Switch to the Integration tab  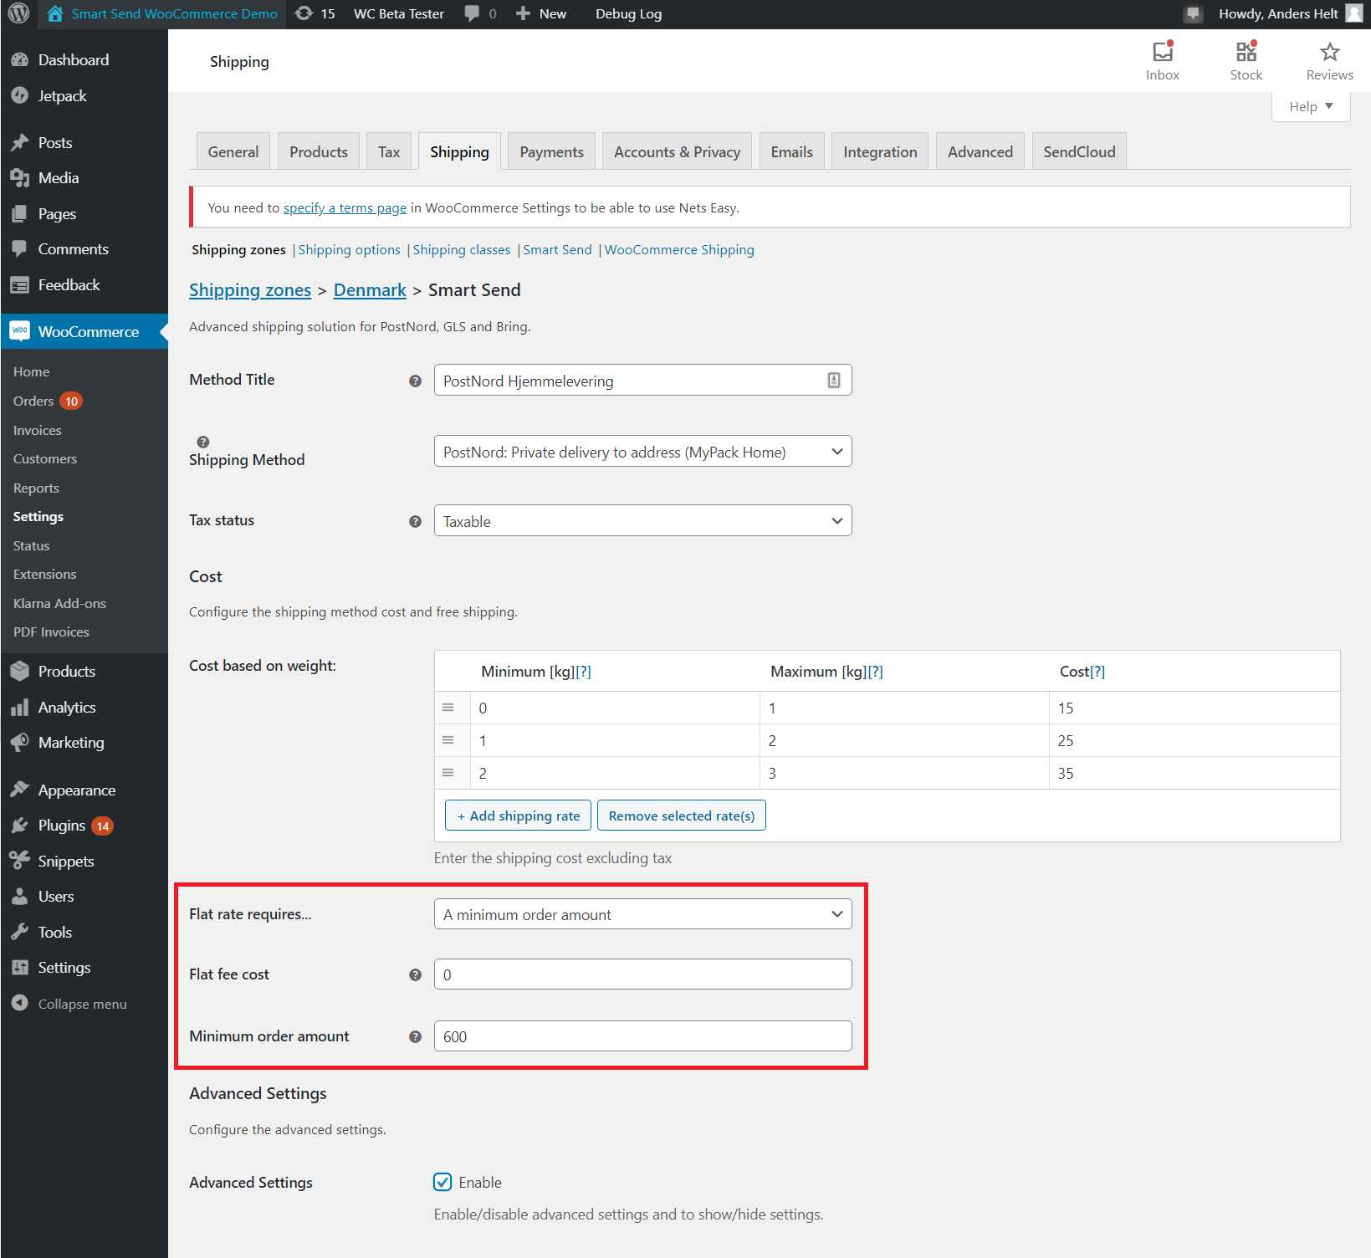880,151
